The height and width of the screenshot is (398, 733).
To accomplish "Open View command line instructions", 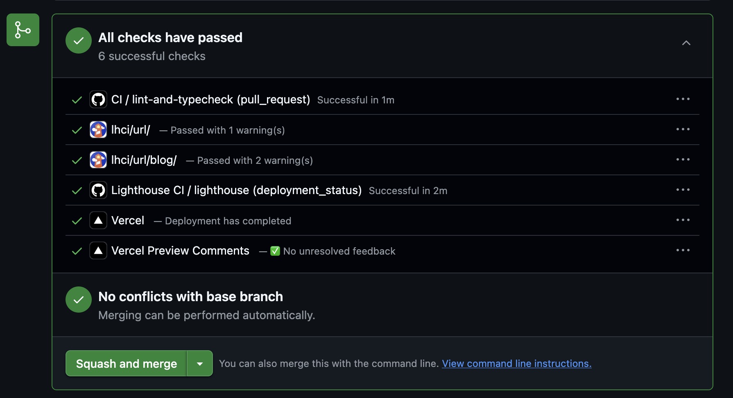I will (516, 363).
